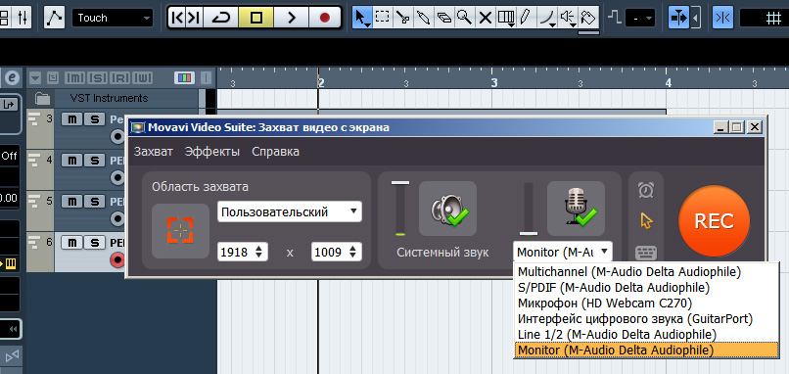The height and width of the screenshot is (374, 789).
Task: Click the automation curve icon in toolbar
Action: tap(54, 18)
